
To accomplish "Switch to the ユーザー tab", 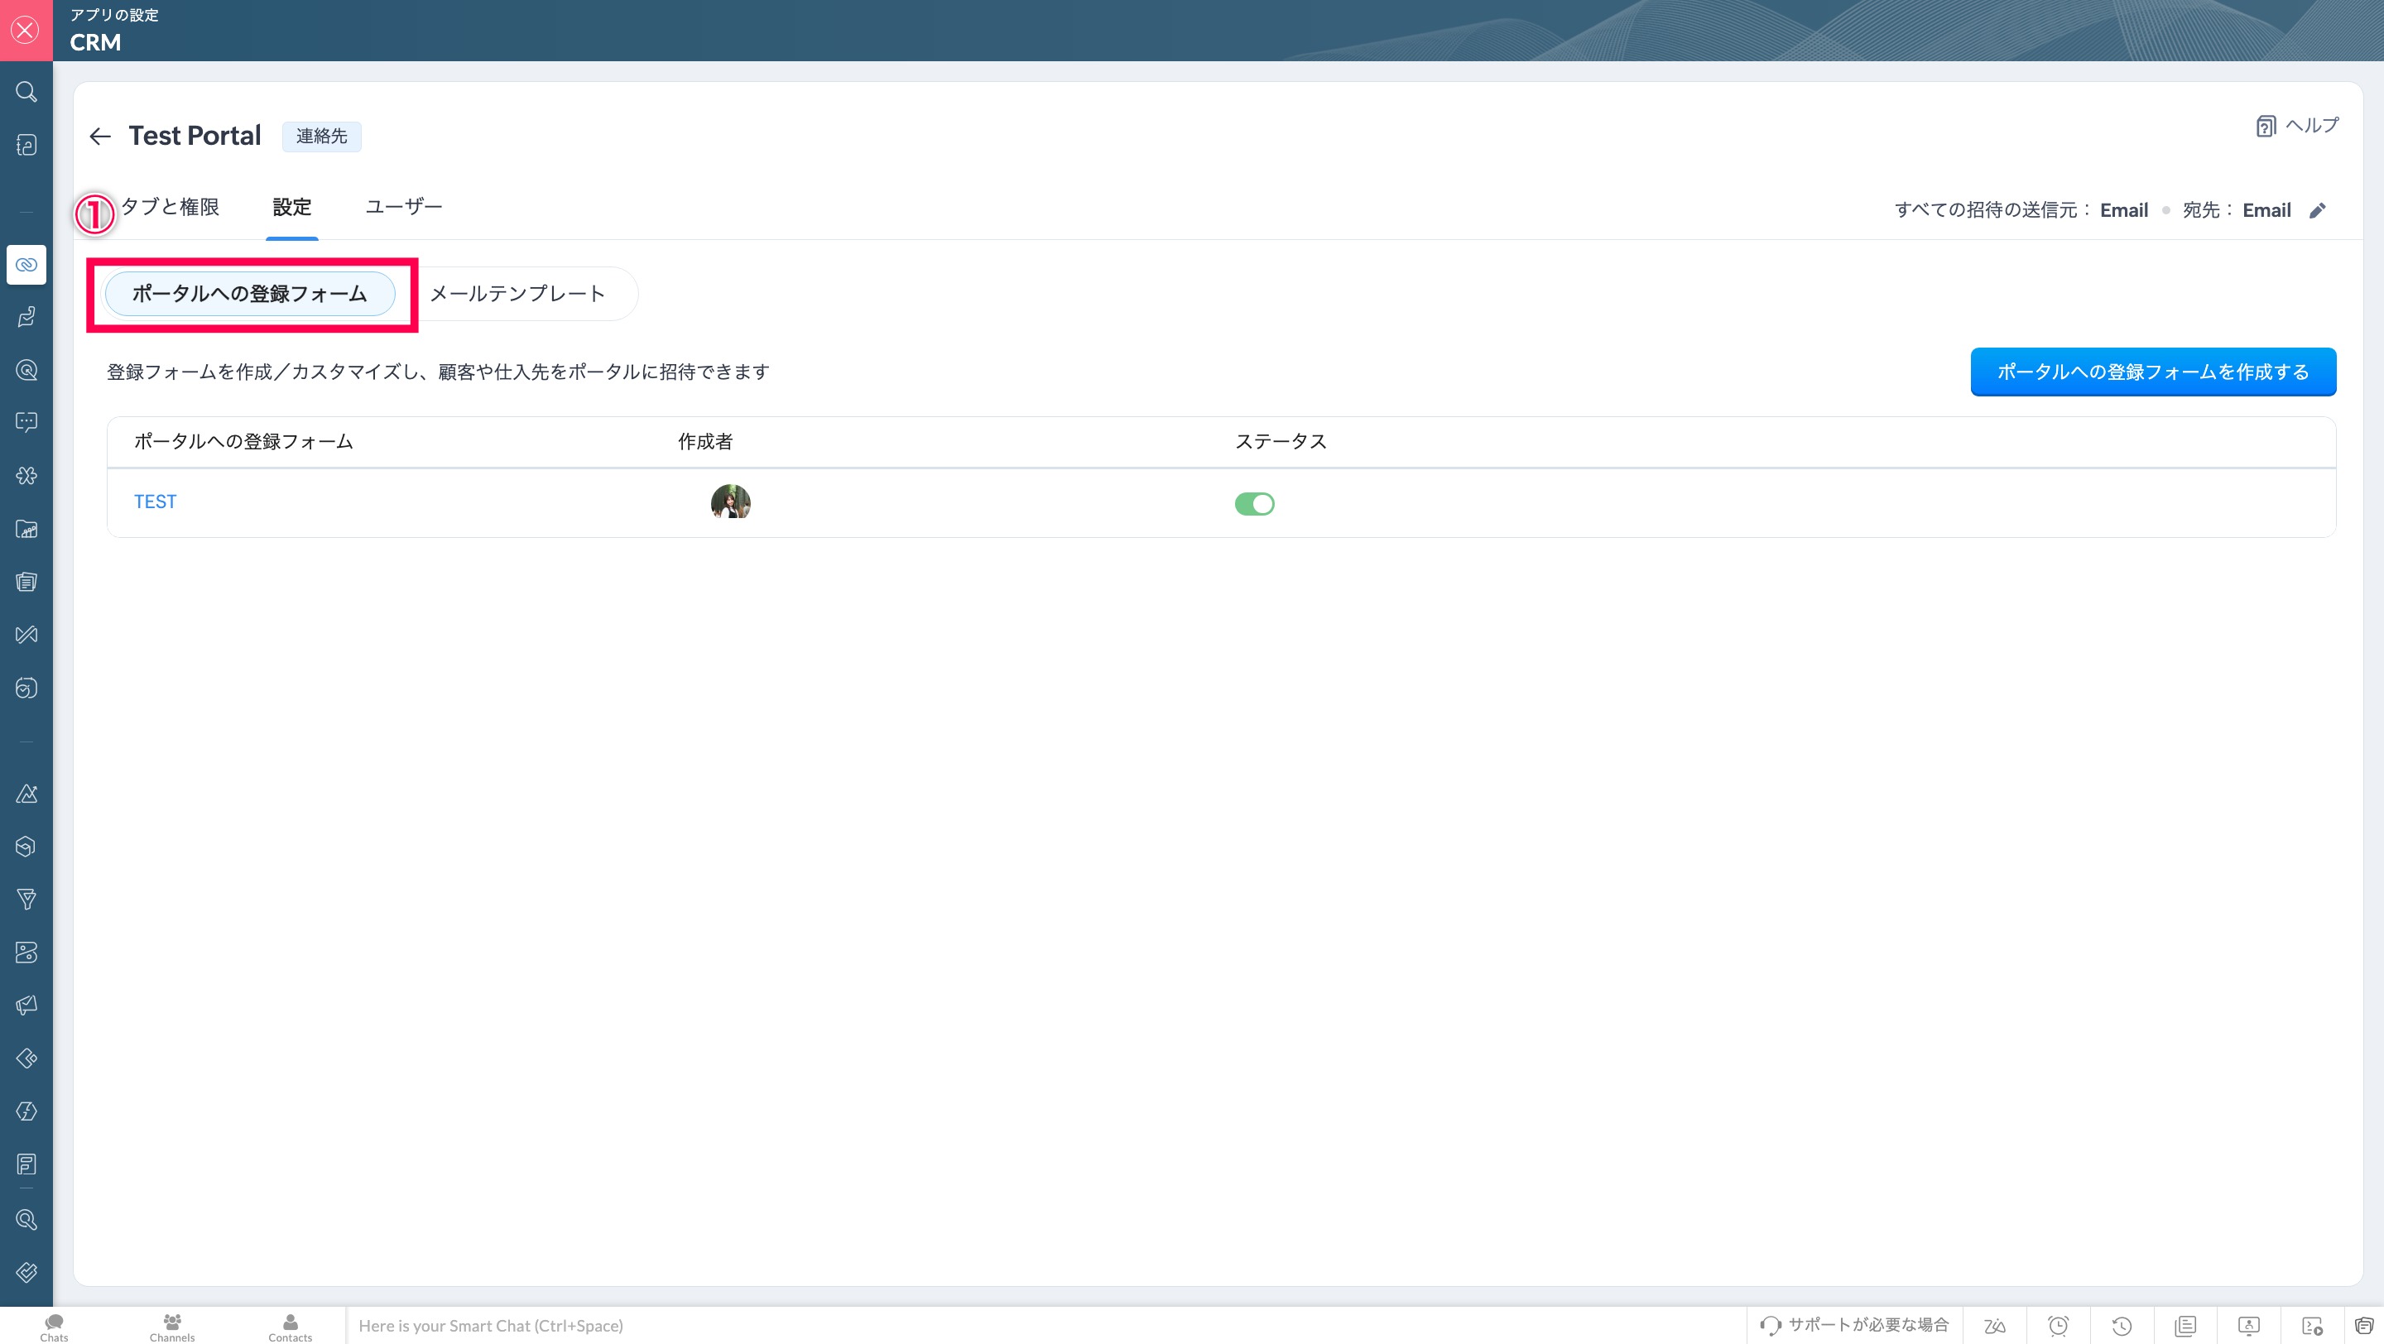I will coord(403,207).
